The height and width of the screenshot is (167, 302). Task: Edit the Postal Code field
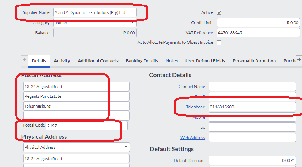click(x=87, y=126)
